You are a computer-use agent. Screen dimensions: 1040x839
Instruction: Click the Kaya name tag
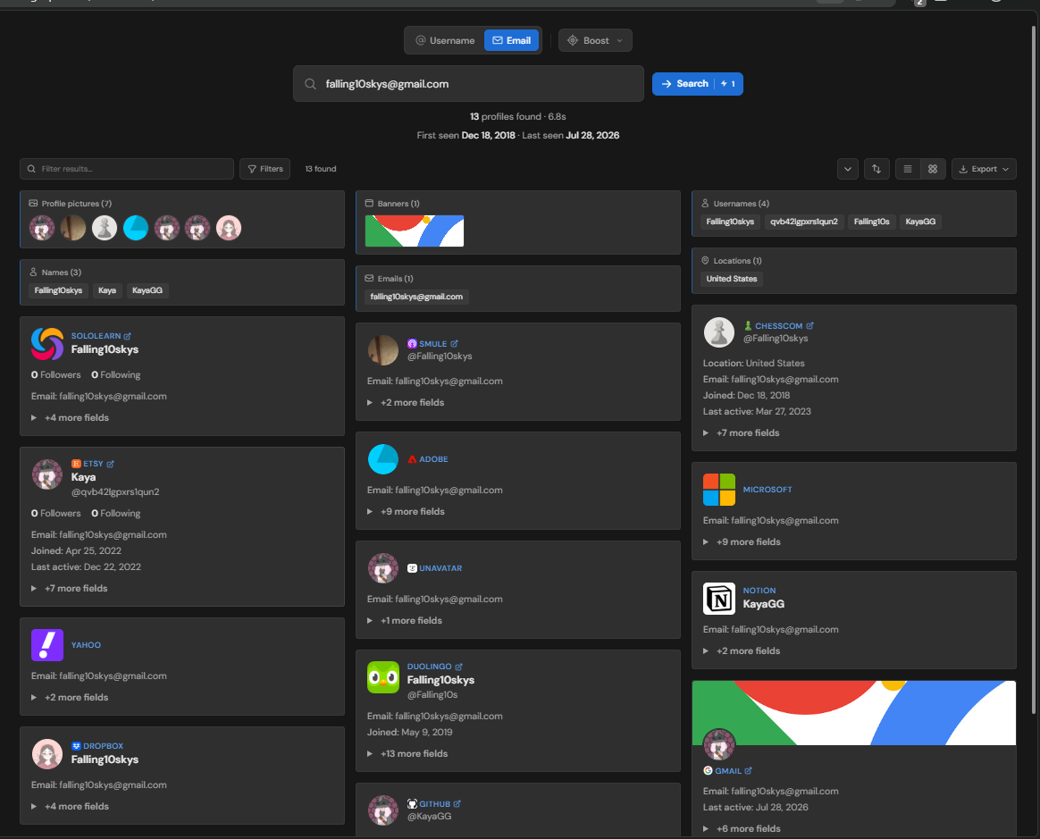(107, 290)
